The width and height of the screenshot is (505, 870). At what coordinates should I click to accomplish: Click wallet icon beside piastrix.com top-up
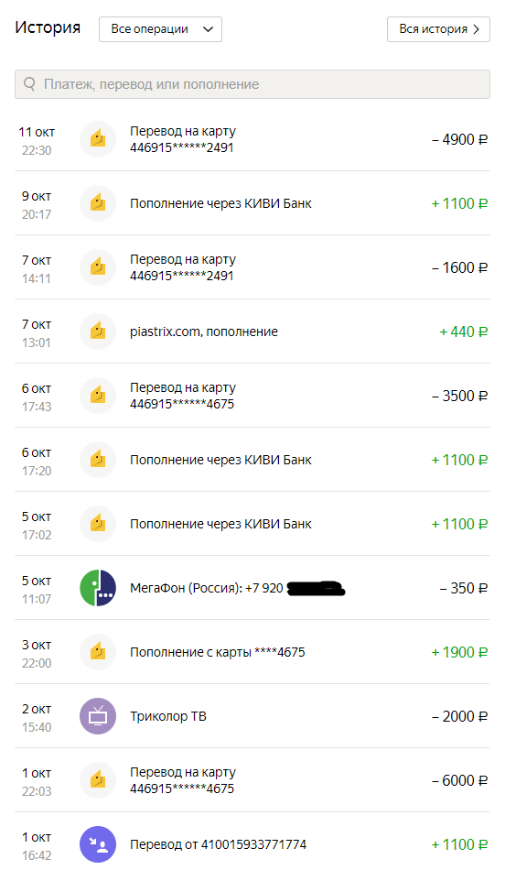click(98, 332)
